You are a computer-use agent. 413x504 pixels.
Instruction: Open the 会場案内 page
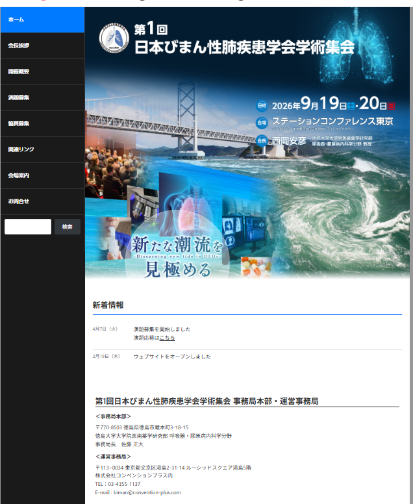(x=42, y=175)
